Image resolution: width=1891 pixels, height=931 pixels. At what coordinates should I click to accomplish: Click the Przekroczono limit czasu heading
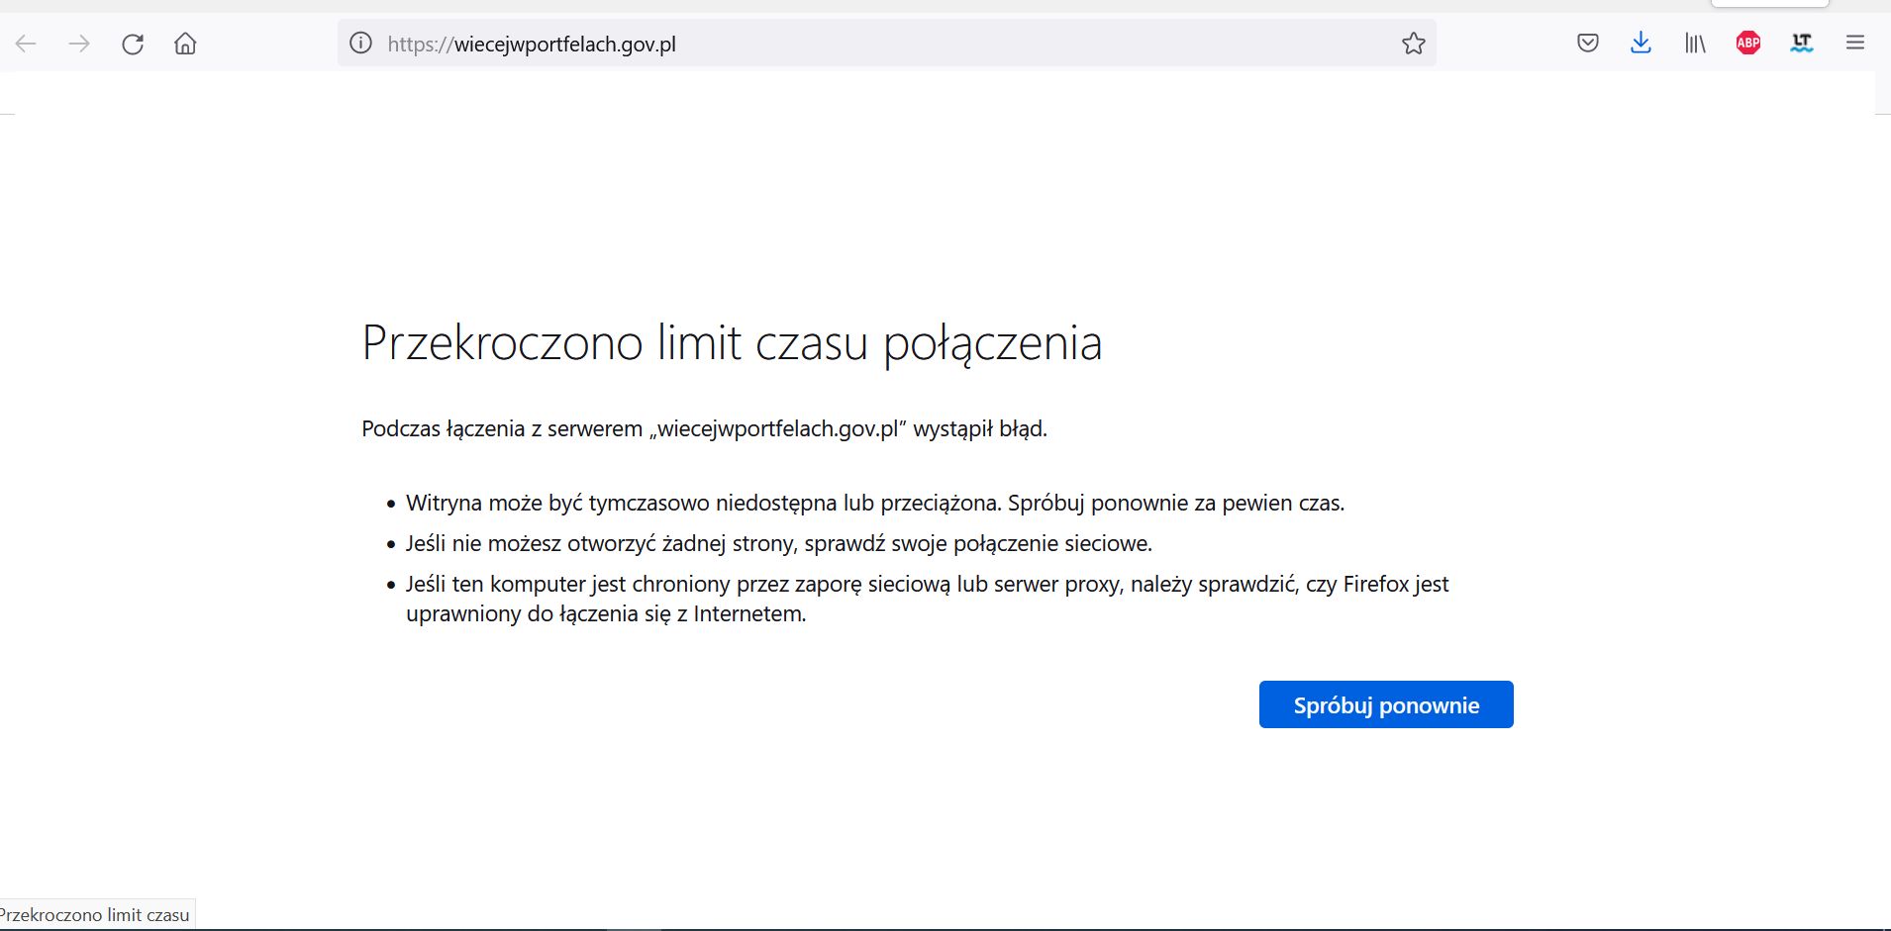(731, 343)
